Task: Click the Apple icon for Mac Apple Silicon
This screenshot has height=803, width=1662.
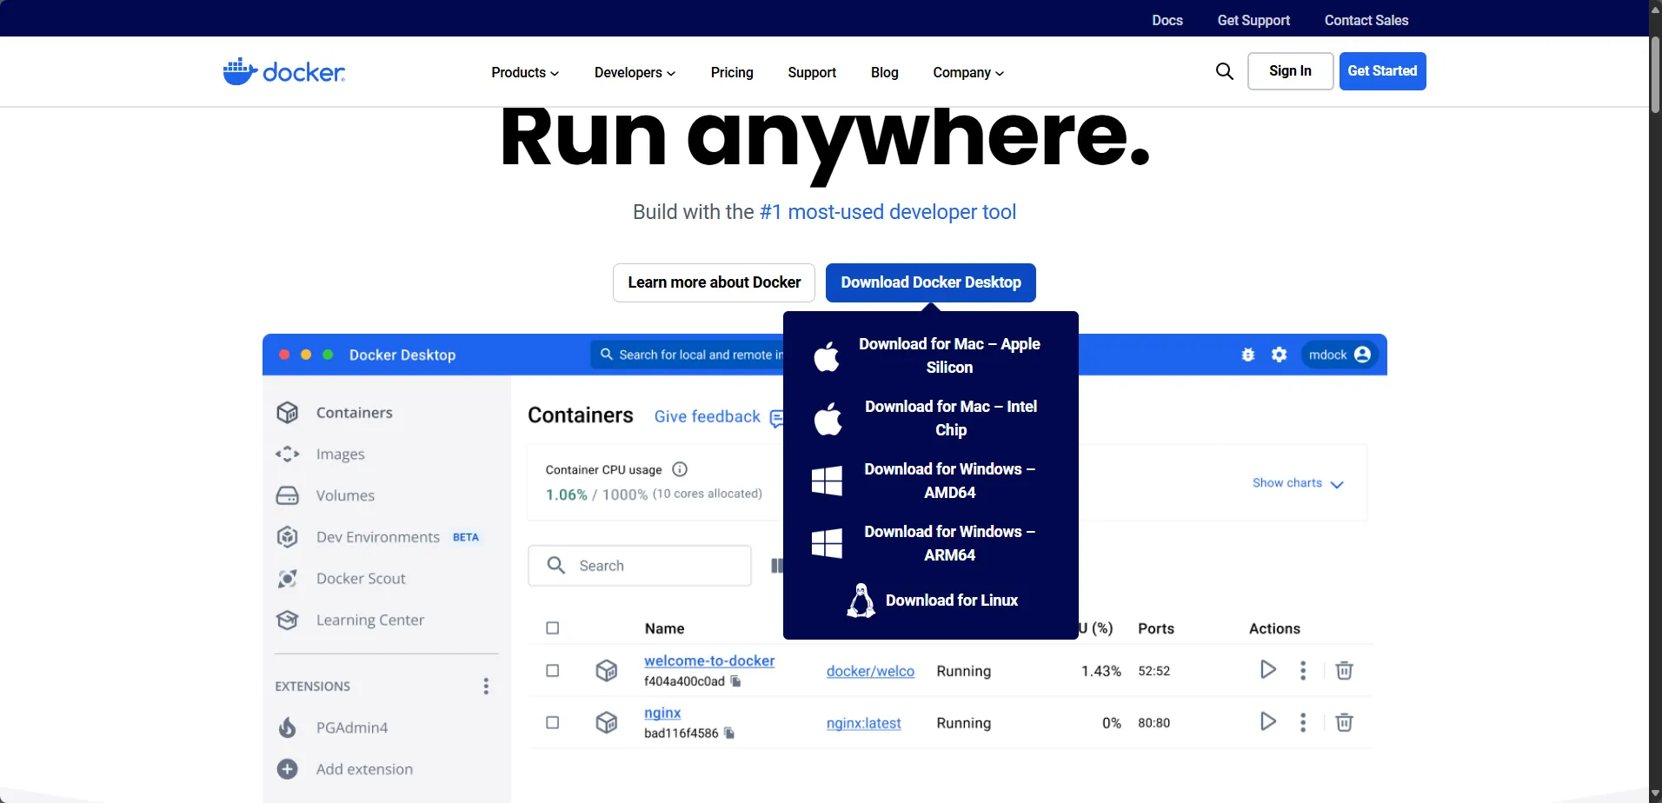Action: (x=827, y=356)
